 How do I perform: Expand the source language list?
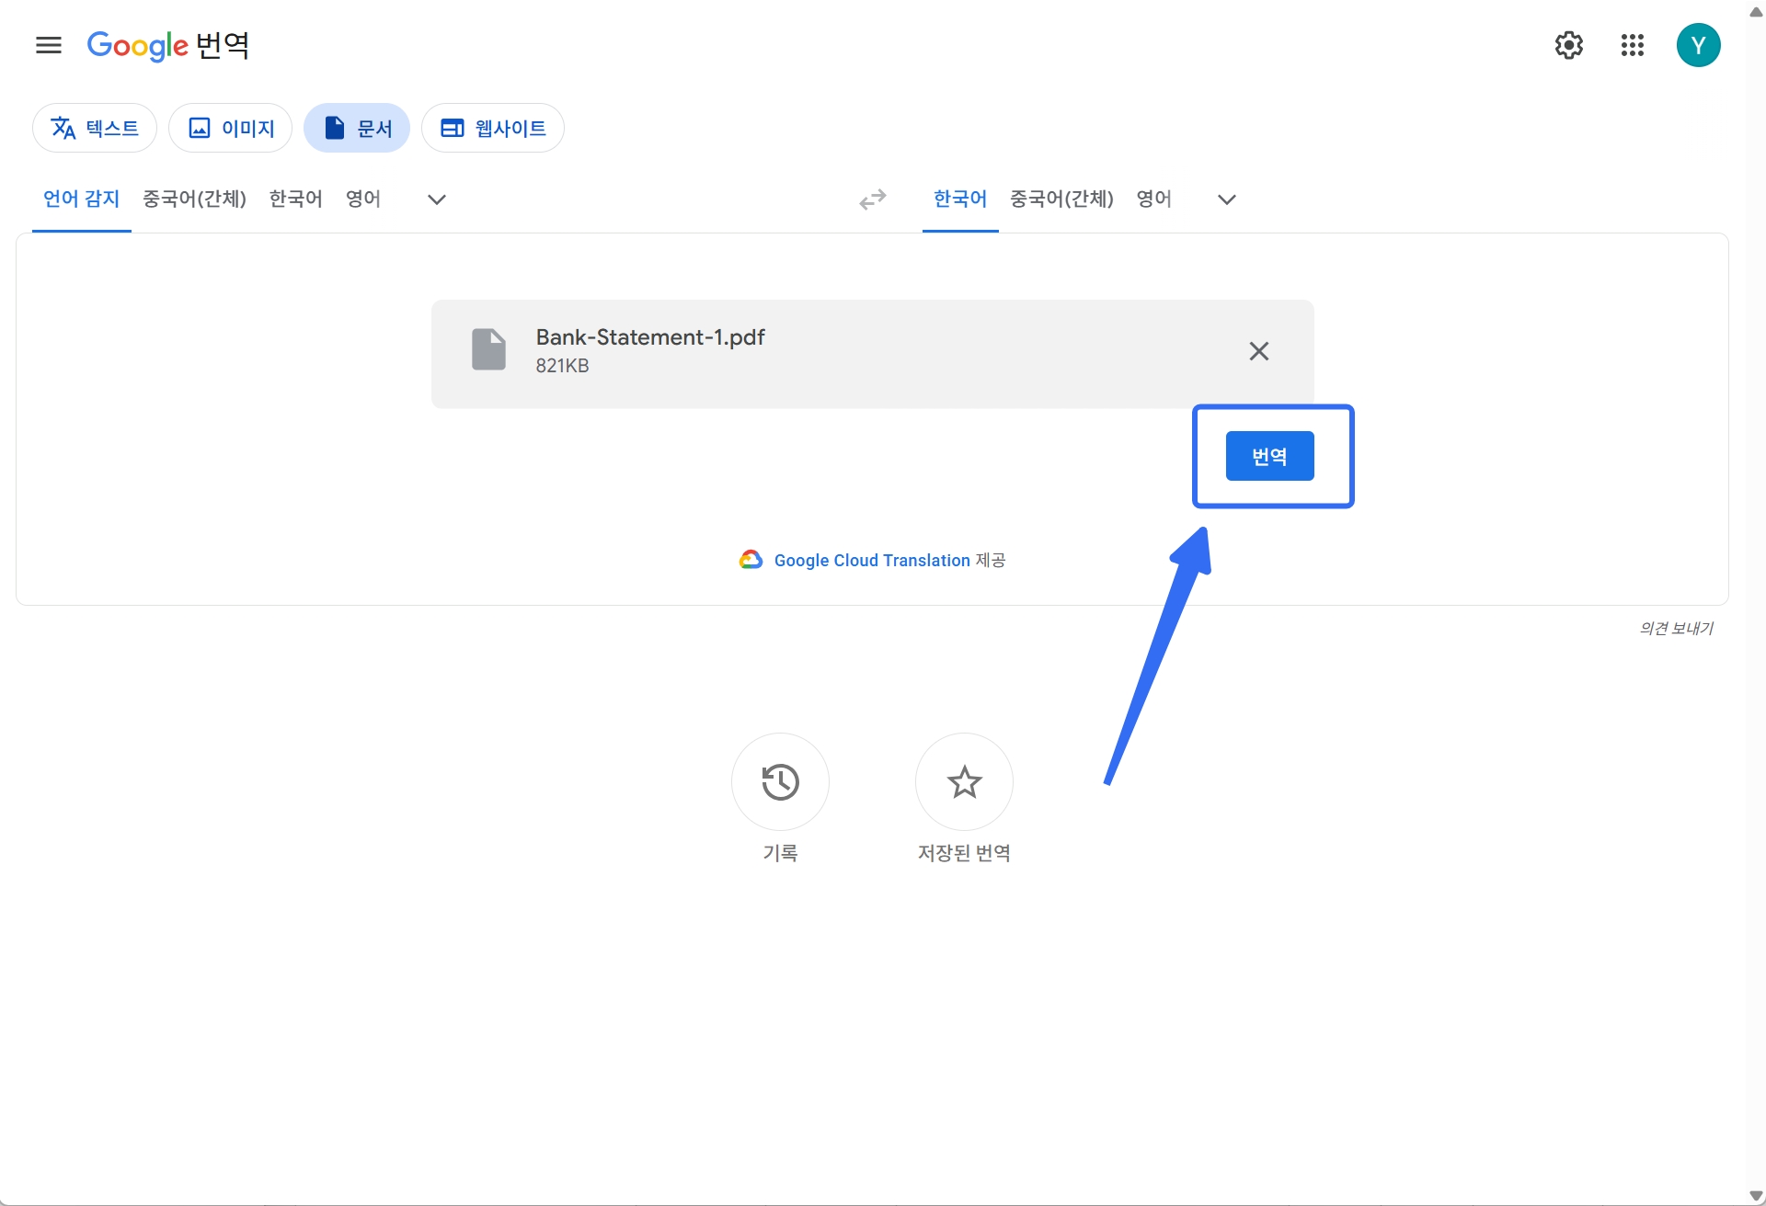[x=437, y=199]
